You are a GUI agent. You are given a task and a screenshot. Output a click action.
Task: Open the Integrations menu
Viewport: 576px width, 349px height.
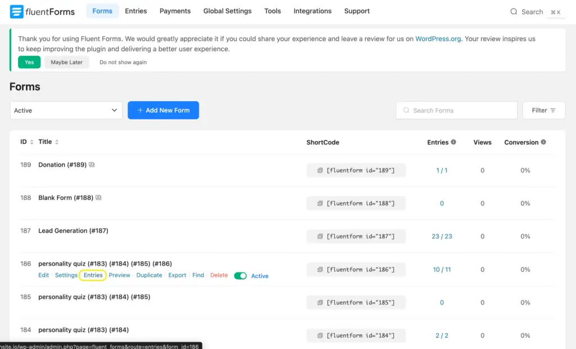[x=312, y=11]
